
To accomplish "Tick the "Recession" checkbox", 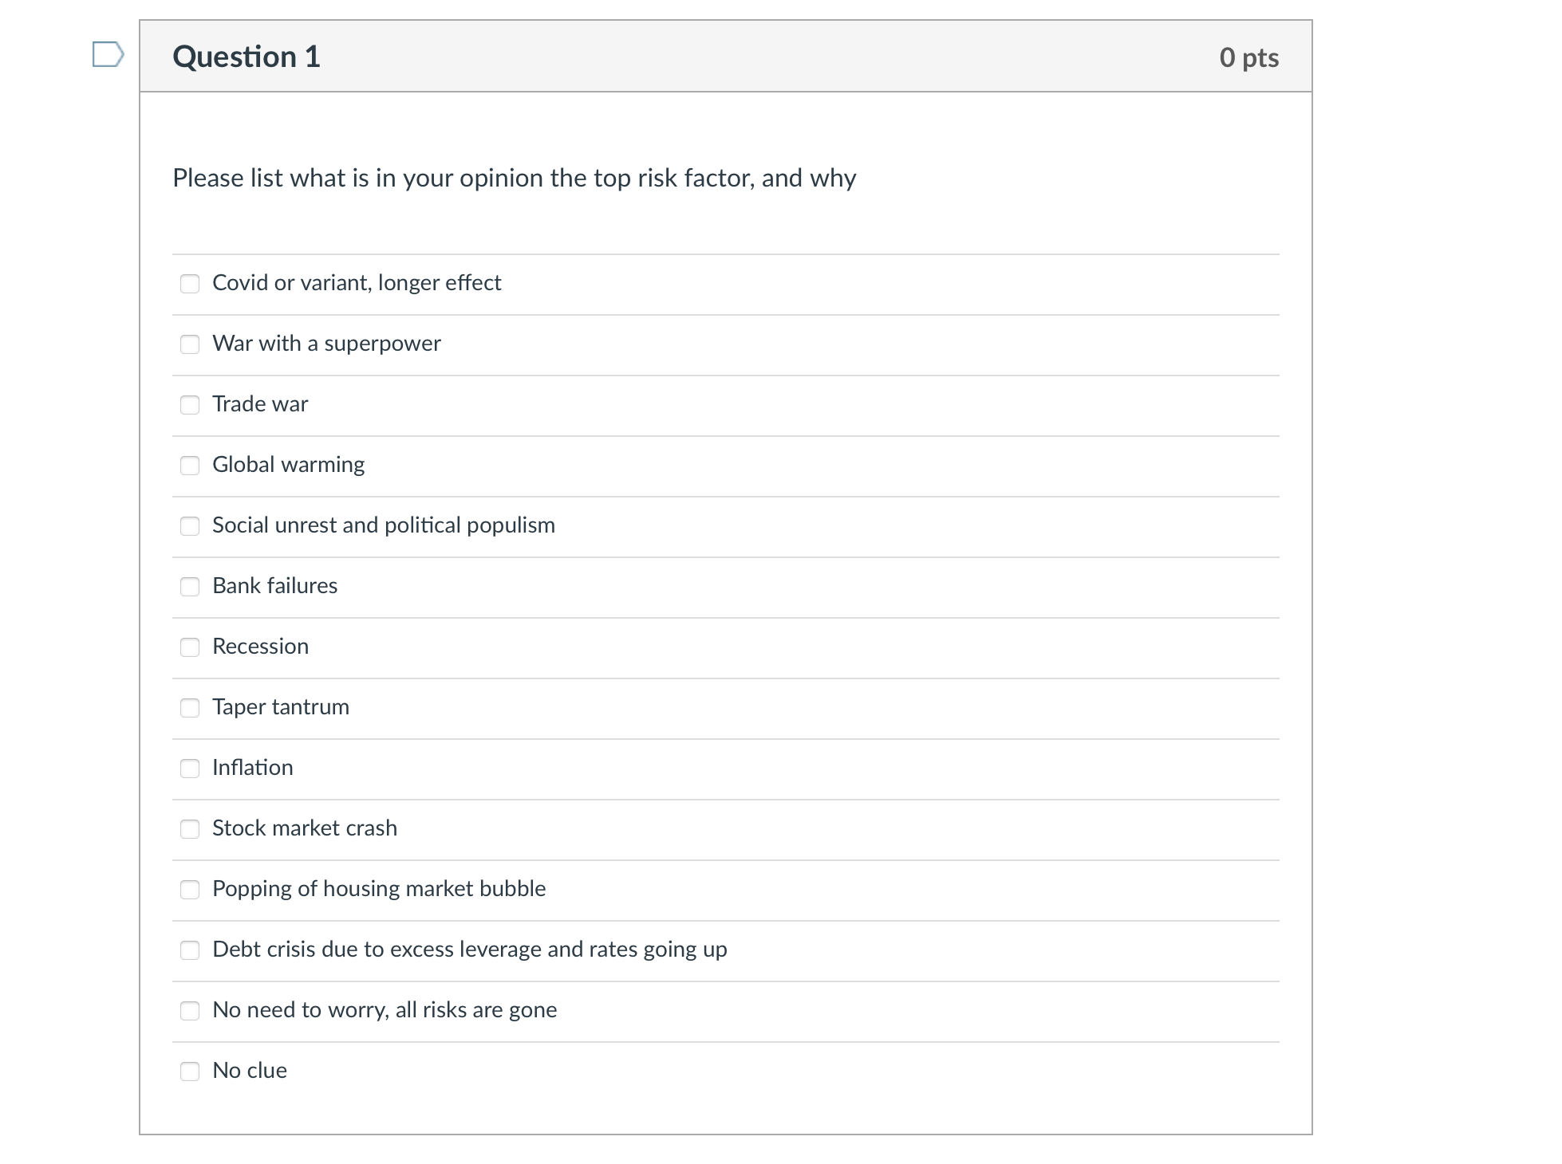I will coord(190,647).
